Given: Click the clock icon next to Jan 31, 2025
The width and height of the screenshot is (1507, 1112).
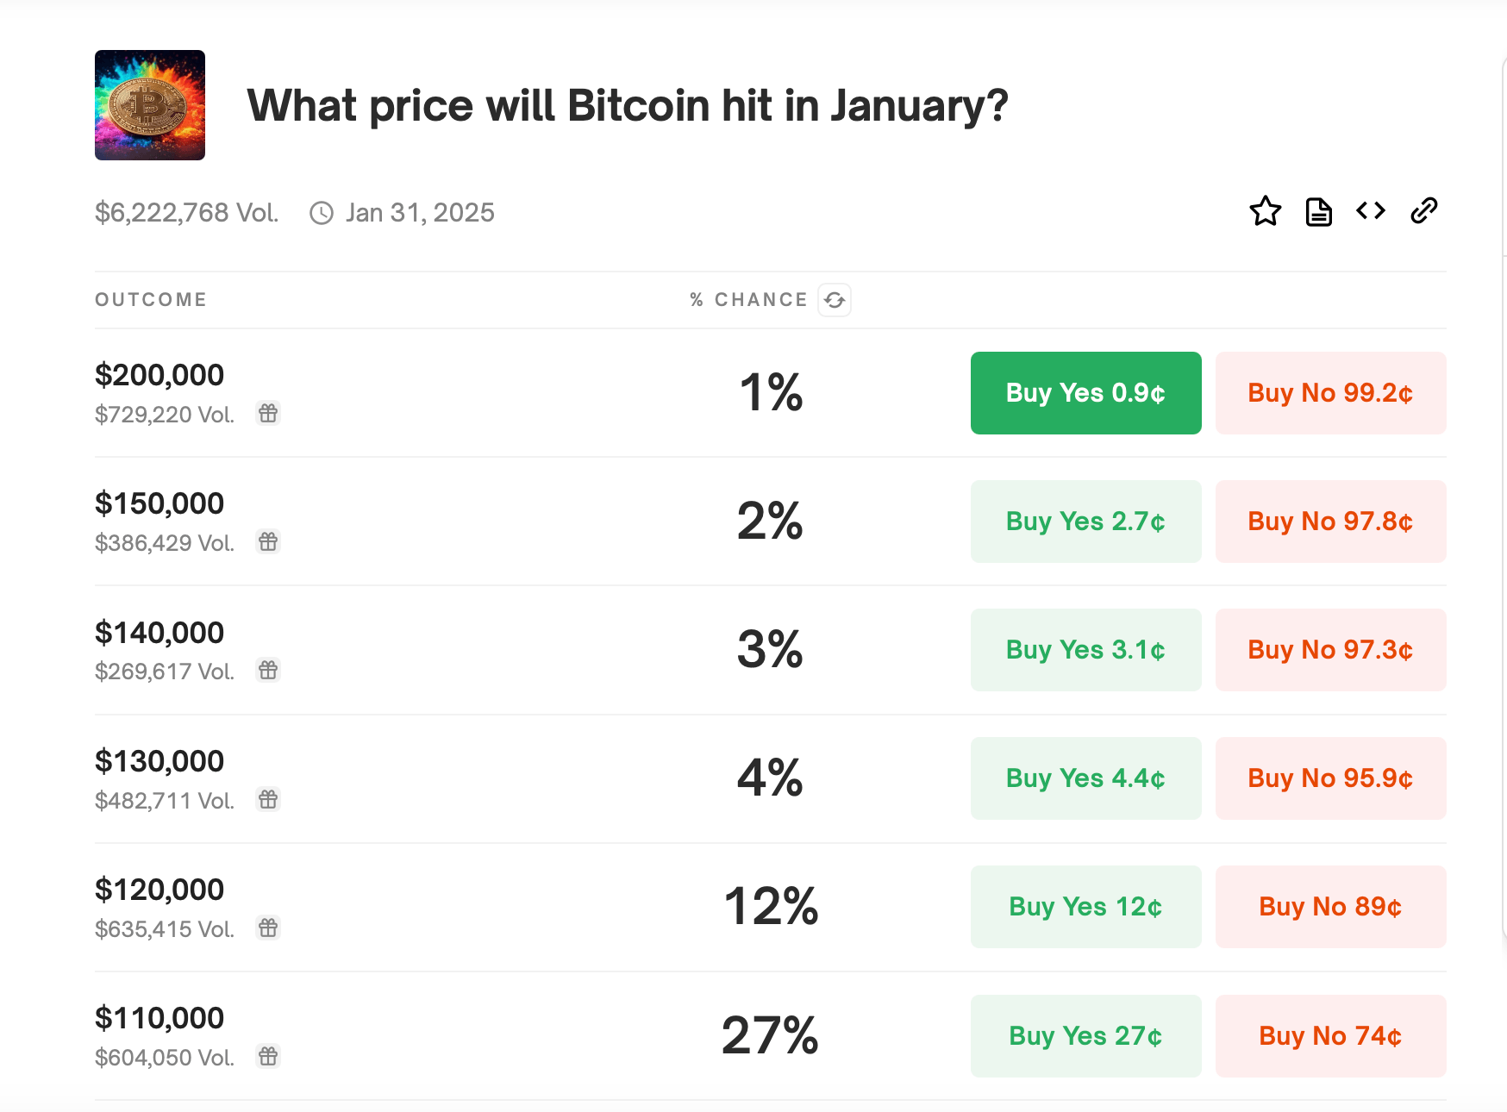Looking at the screenshot, I should pyautogui.click(x=321, y=212).
